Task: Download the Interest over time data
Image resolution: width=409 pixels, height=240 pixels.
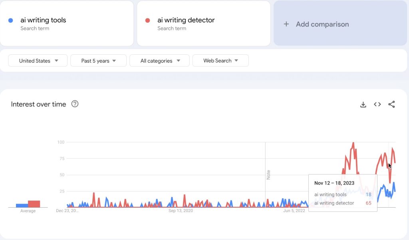Action: coord(363,104)
